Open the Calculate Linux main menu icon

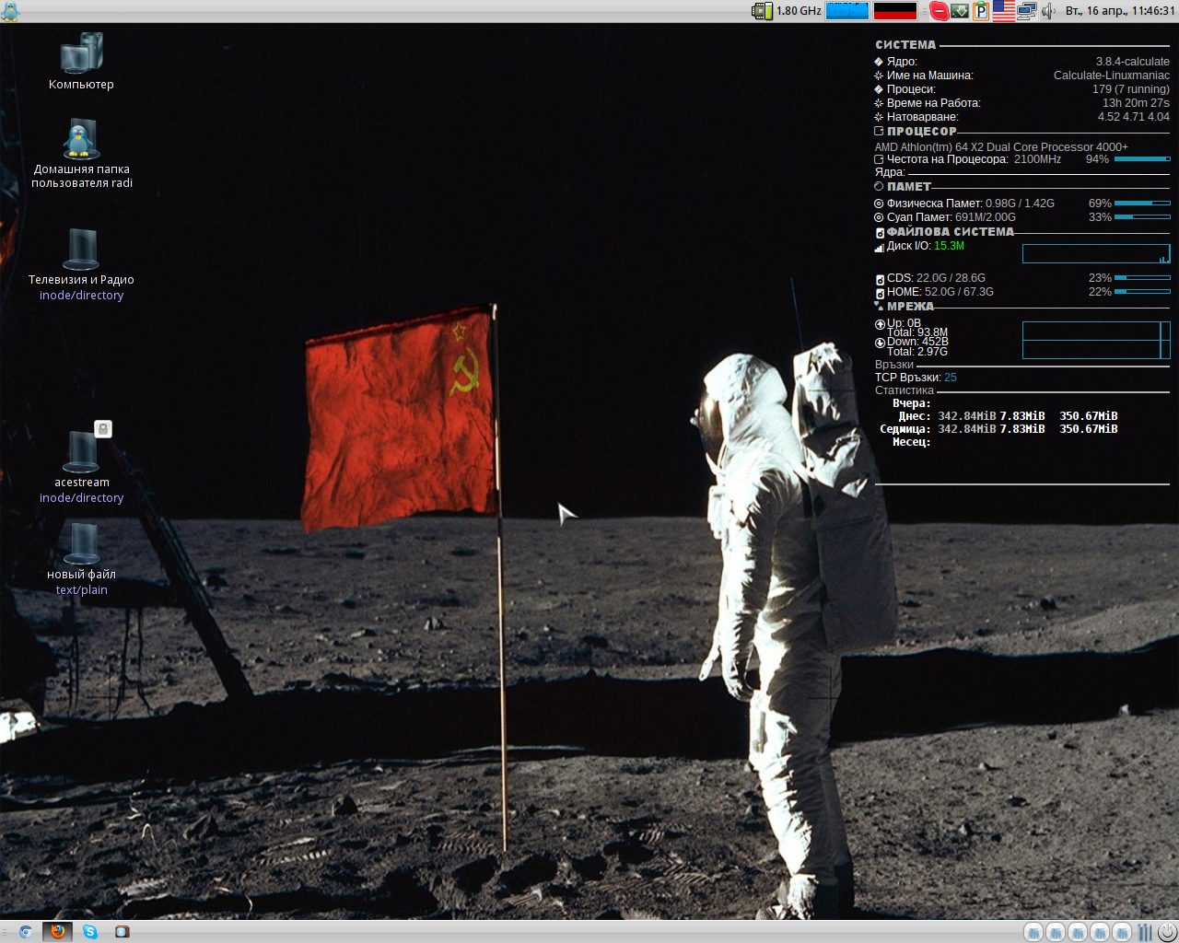10,11
